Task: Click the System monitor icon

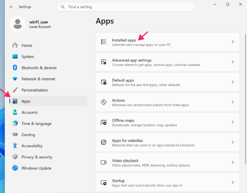Action: point(15,56)
